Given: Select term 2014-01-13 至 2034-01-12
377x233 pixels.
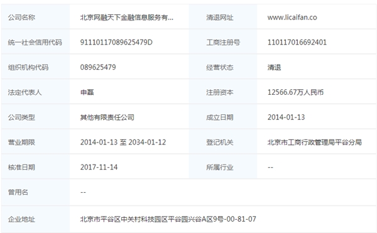Looking at the screenshot, I should pyautogui.click(x=123, y=142).
